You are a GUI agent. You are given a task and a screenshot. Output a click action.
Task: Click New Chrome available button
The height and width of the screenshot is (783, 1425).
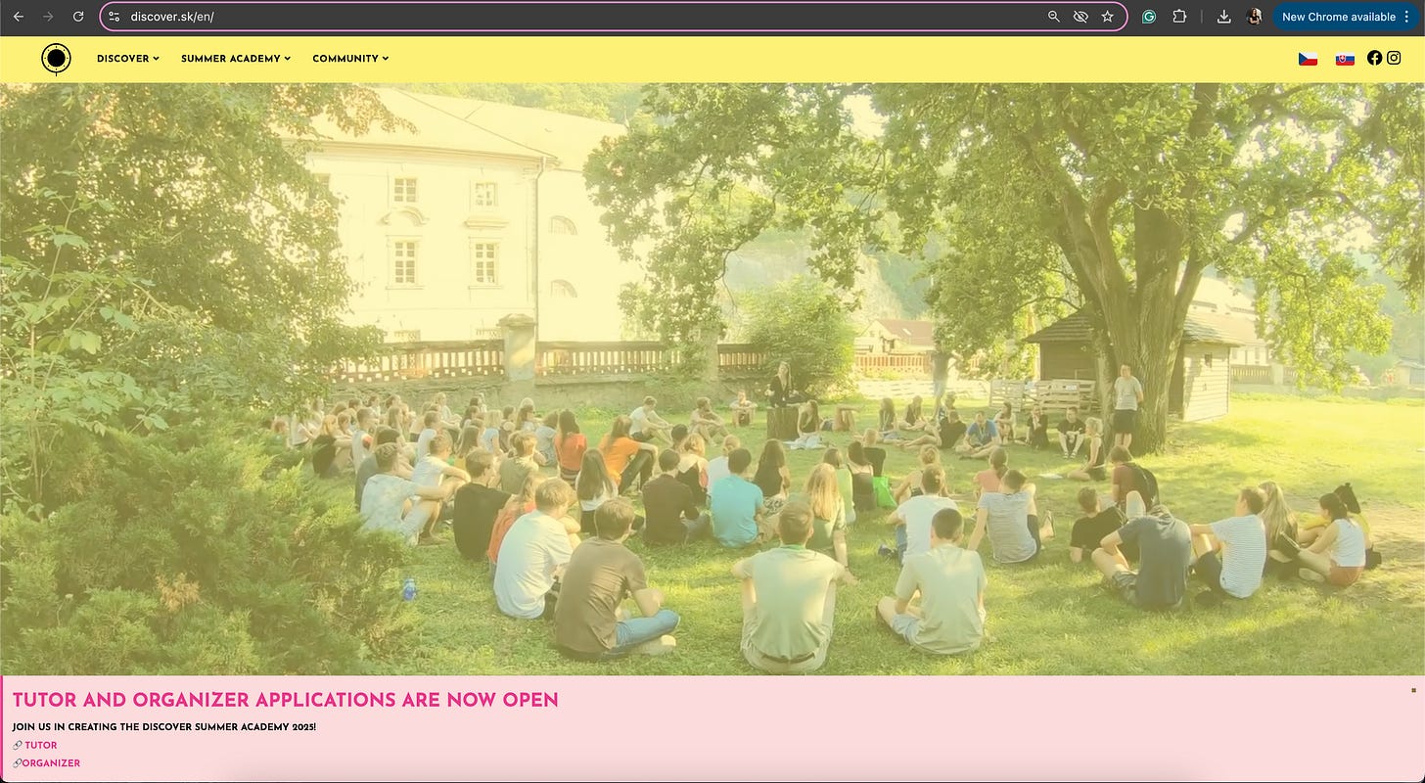pyautogui.click(x=1338, y=17)
